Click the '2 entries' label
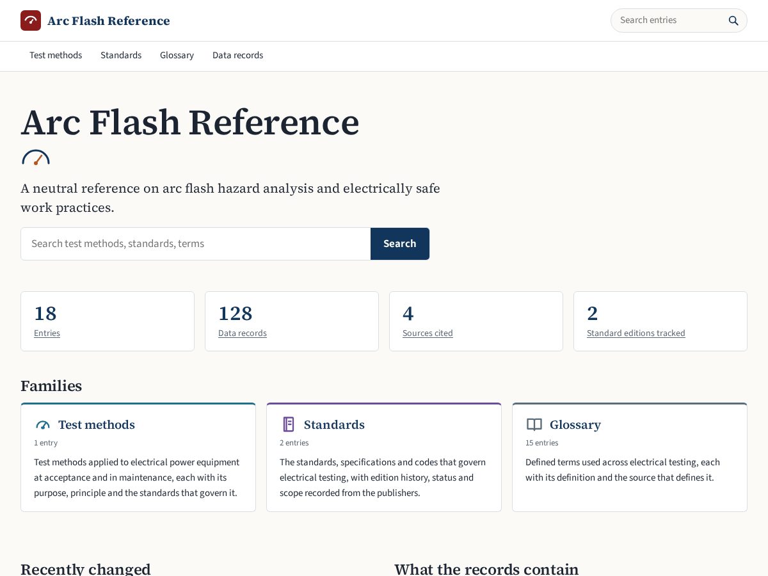The height and width of the screenshot is (576, 768). 294,443
